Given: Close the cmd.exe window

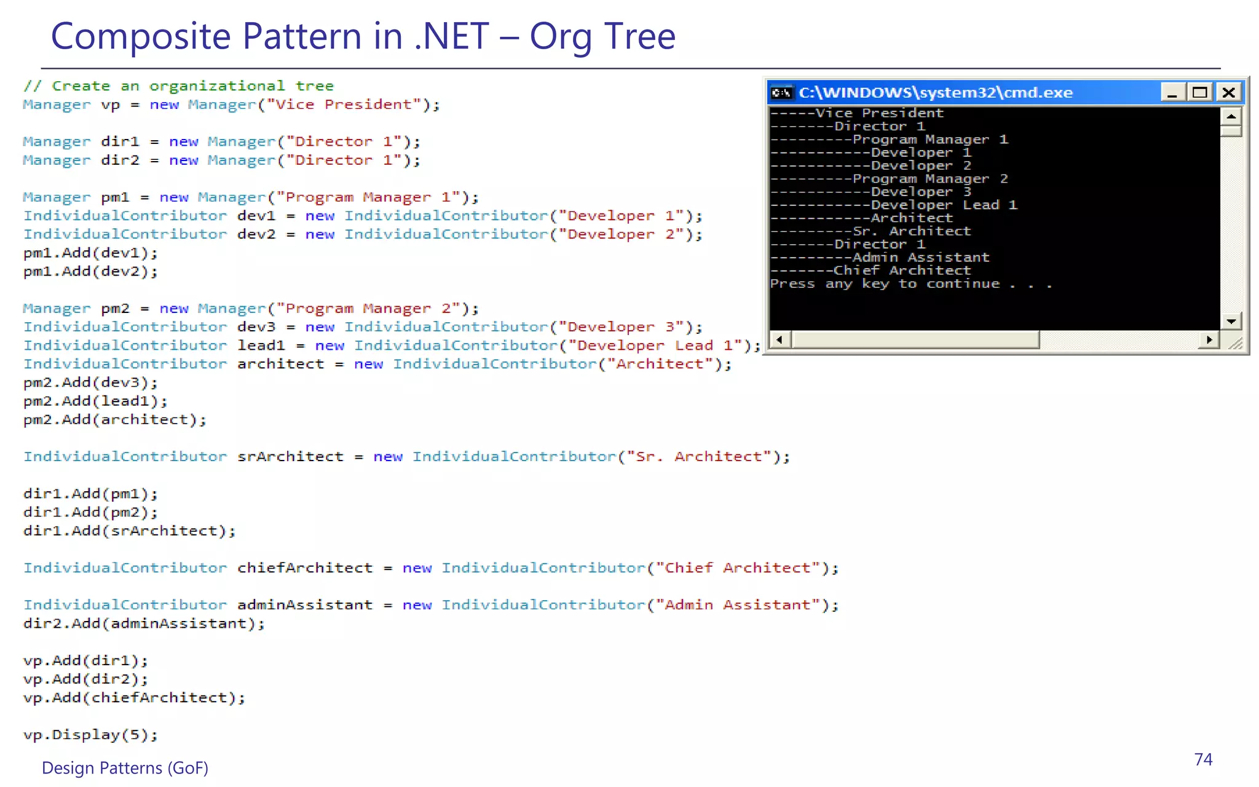Looking at the screenshot, I should point(1228,93).
